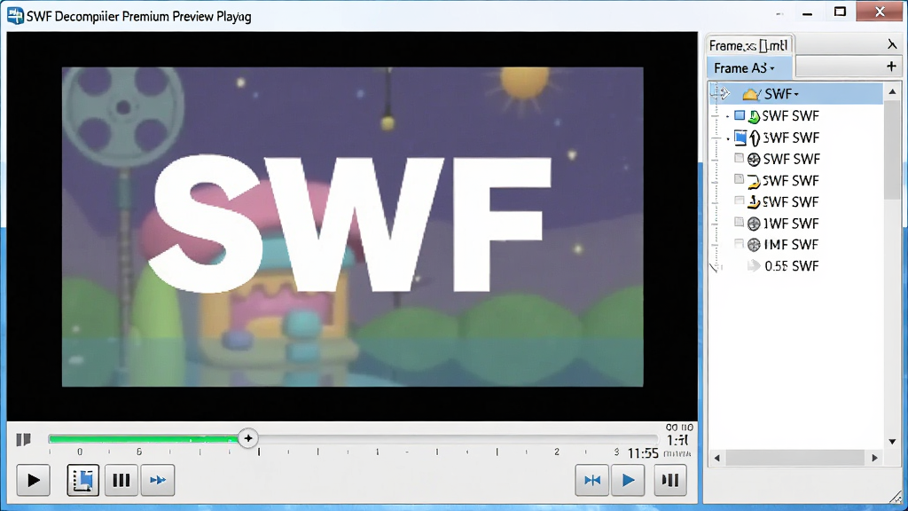Click the pen nib icon on the 3WF SWF row
The image size is (908, 511).
tap(755, 138)
